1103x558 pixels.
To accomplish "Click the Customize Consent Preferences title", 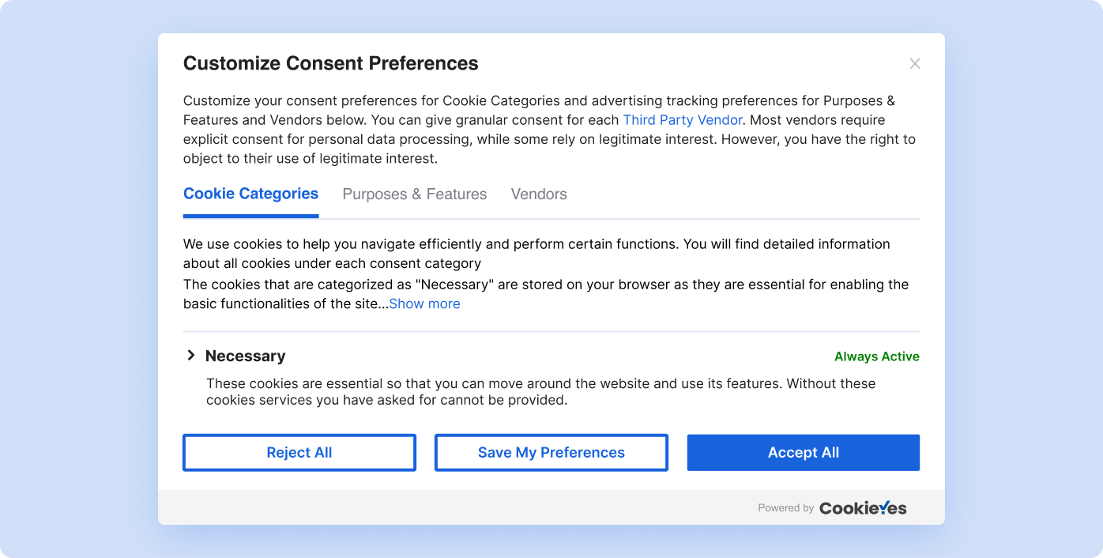I will click(x=330, y=63).
